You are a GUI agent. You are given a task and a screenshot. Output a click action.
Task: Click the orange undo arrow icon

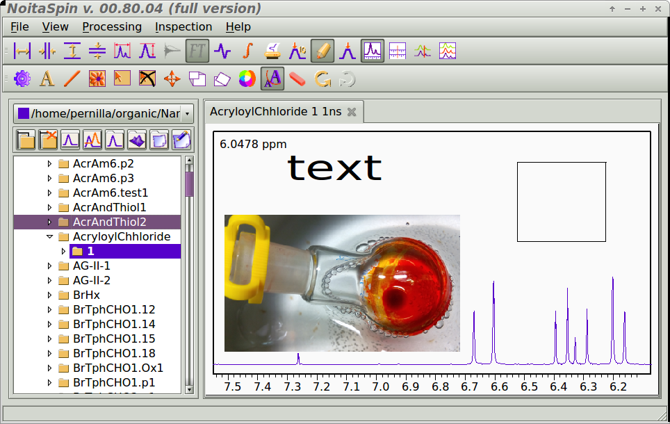coord(322,79)
